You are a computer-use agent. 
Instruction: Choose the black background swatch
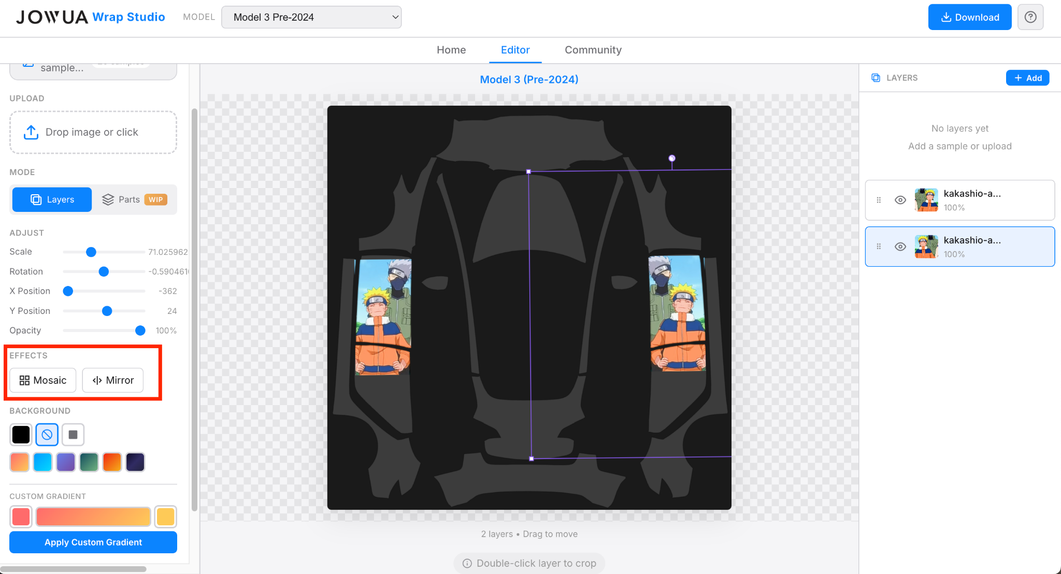click(x=21, y=435)
